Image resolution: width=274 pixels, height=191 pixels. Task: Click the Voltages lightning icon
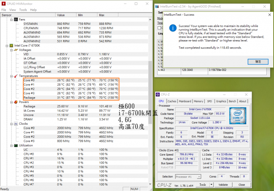[x=16, y=50]
